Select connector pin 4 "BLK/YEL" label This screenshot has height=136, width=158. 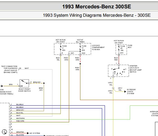pos(20,113)
